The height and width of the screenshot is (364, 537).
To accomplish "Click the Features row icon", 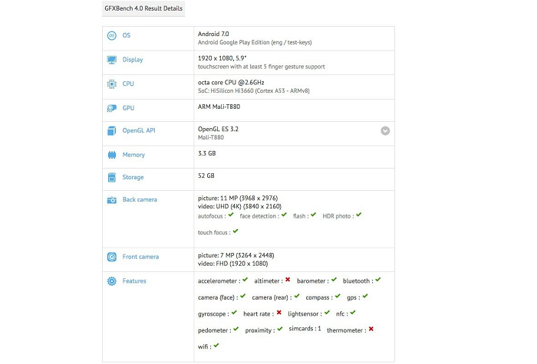I will (112, 281).
